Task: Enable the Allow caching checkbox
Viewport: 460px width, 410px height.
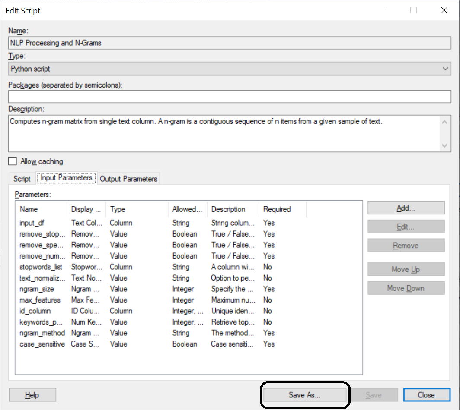Action: click(x=13, y=161)
